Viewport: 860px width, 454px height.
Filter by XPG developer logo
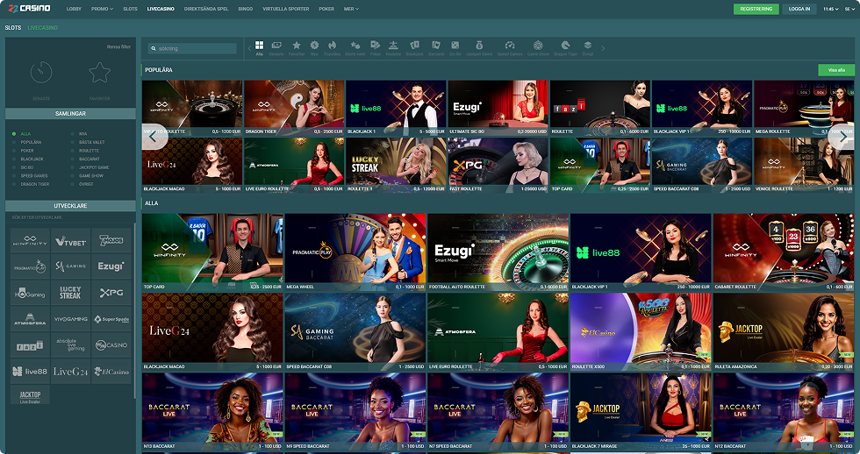pyautogui.click(x=111, y=293)
